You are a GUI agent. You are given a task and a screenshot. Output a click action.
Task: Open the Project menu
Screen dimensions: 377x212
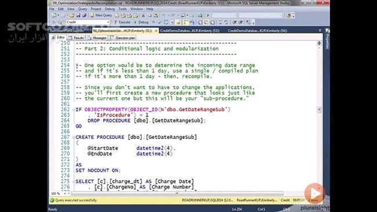click(x=96, y=9)
